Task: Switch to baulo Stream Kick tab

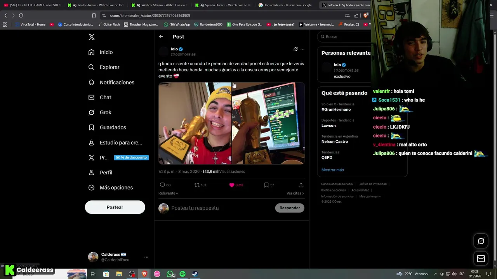Action: (96, 5)
